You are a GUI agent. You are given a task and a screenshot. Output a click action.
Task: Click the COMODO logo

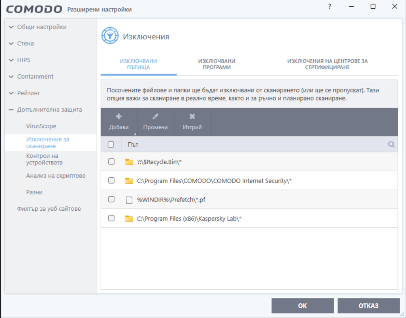(34, 9)
